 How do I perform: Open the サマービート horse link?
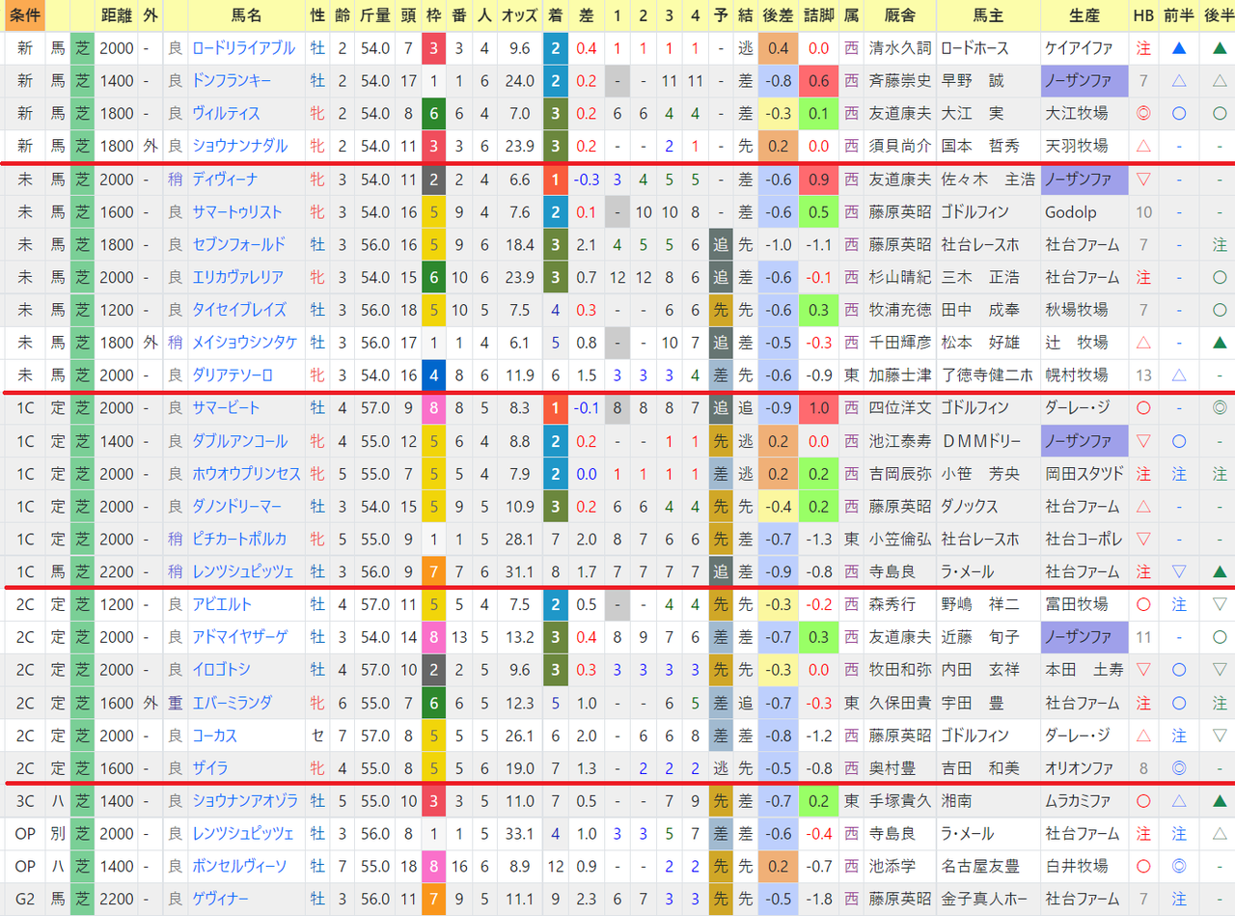tap(226, 408)
